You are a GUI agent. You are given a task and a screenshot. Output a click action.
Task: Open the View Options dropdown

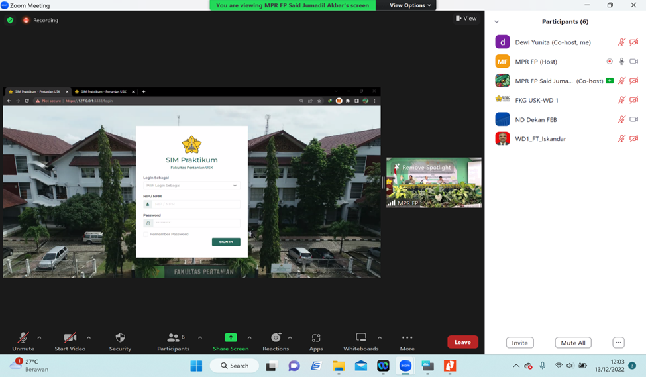point(410,5)
